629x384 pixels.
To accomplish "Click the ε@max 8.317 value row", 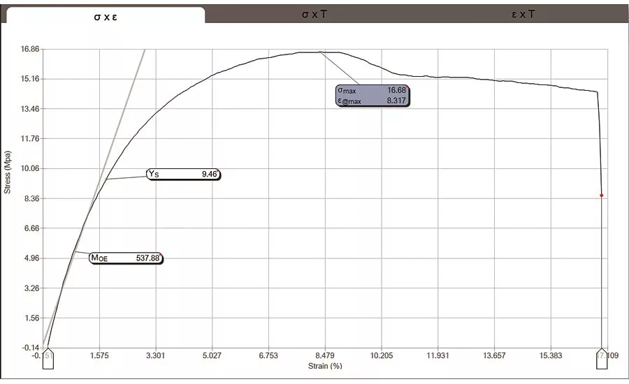I will tap(373, 101).
